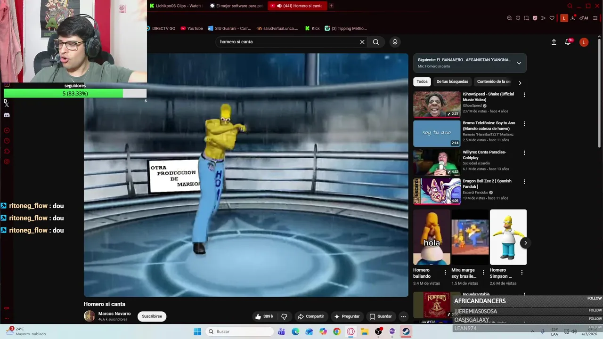Screen dimensions: 603x339
Task: Mute the playing Homero si canta tab
Action: coord(279,6)
